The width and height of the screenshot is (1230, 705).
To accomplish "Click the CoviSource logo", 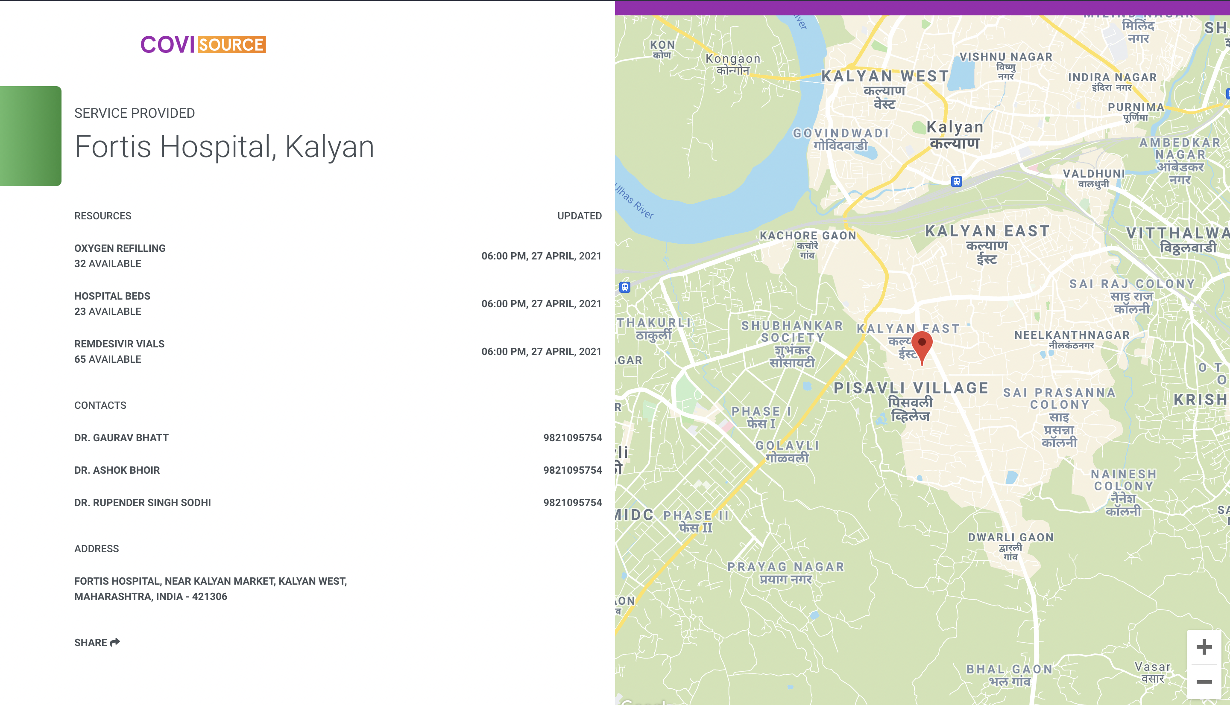I will [203, 44].
